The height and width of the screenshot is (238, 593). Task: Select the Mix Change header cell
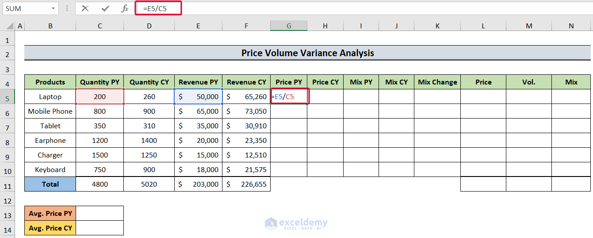click(437, 82)
